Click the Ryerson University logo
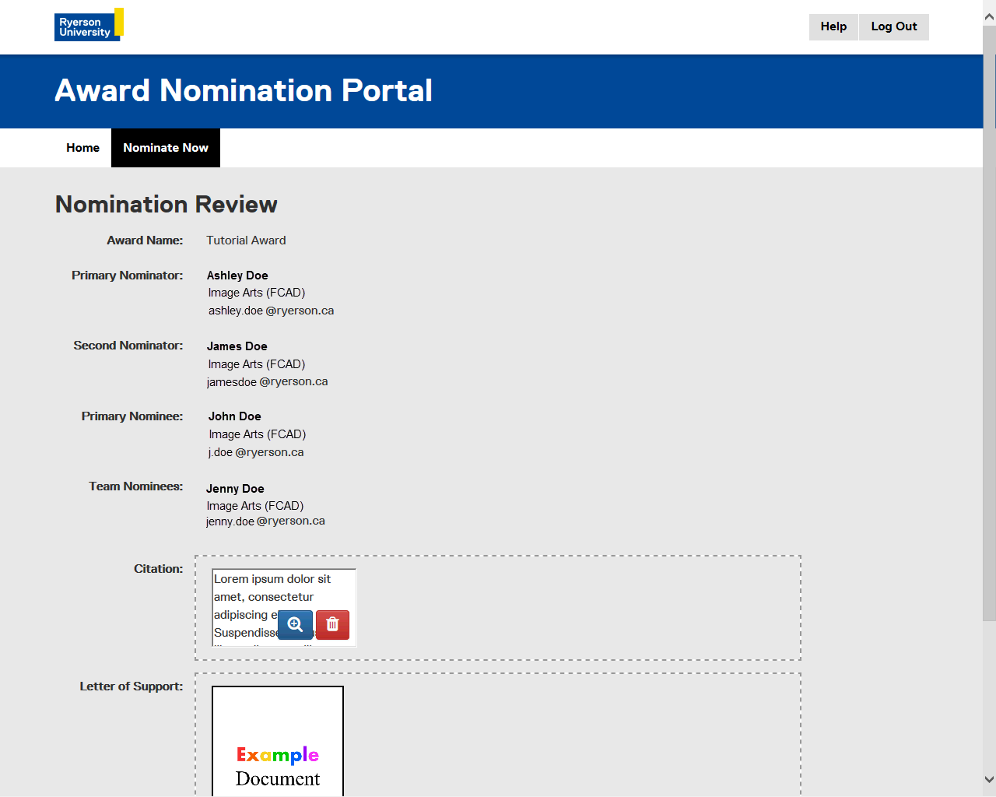996x797 pixels. [x=88, y=25]
